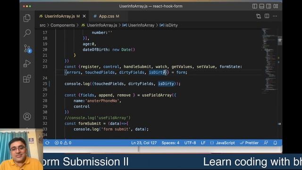This screenshot has width=302, height=170.
Task: Open the Extensions view
Action: click(27, 78)
